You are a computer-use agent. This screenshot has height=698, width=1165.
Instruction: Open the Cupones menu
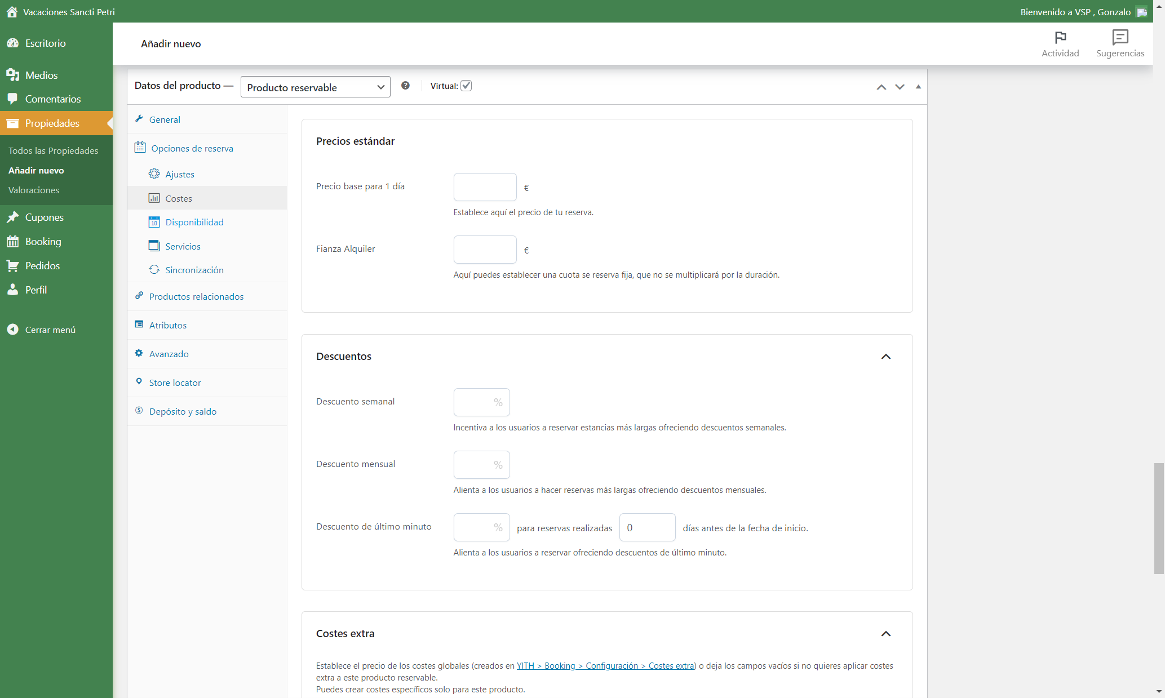[x=44, y=217]
